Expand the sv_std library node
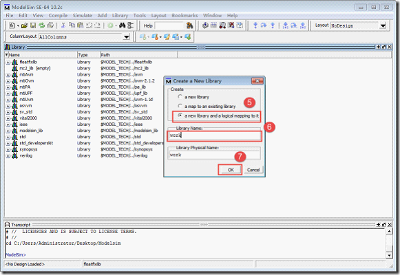 click(x=8, y=112)
